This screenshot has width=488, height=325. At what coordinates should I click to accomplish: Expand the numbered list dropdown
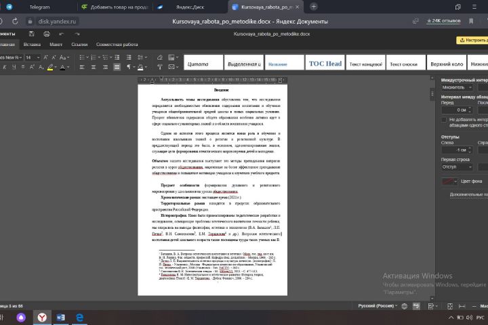[99, 58]
